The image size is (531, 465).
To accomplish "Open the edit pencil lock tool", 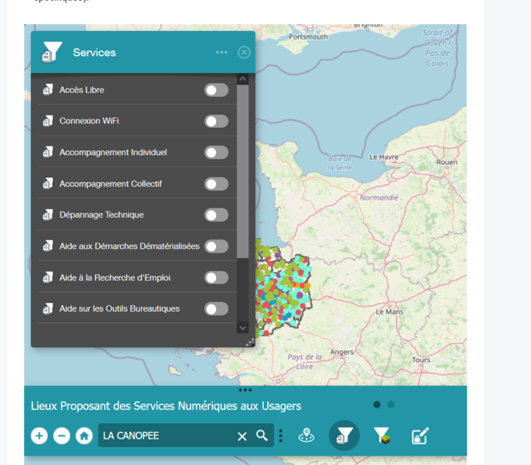I will point(420,436).
